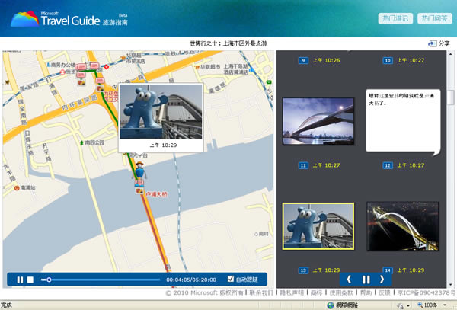Open the highlighted blue mascot thumbnail numbered 13

coord(318,226)
